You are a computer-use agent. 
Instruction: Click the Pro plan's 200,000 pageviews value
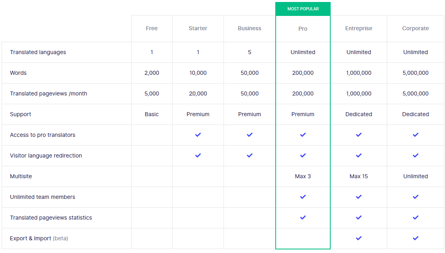303,93
